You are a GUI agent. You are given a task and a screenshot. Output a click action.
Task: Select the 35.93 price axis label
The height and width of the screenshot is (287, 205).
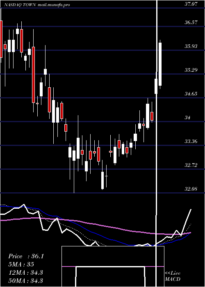[191, 46]
